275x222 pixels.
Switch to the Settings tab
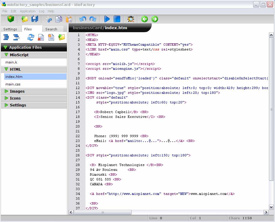pos(10,29)
